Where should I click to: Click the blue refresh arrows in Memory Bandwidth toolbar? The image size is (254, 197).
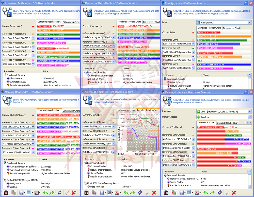click(x=60, y=193)
